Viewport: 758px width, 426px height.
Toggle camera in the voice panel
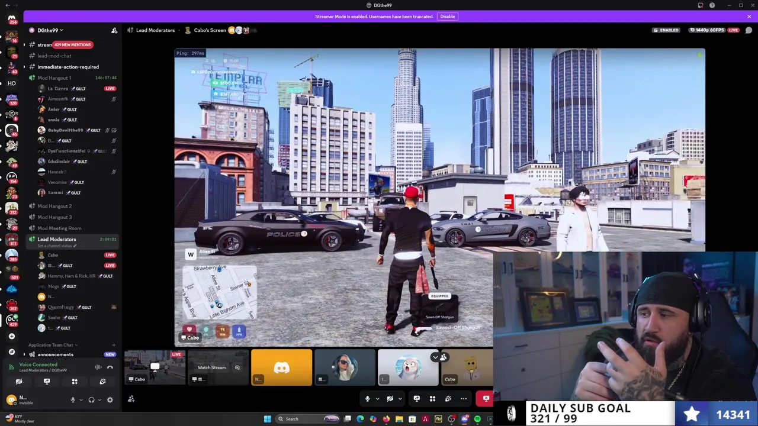18,382
